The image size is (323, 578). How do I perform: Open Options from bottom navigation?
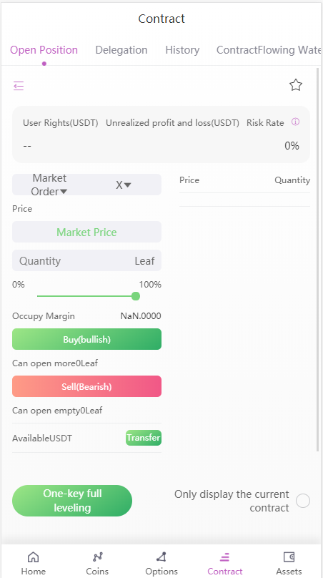161,563
